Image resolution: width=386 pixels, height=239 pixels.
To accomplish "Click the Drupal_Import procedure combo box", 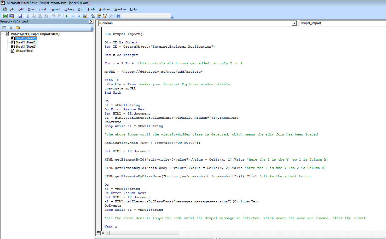I will pos(343,23).
